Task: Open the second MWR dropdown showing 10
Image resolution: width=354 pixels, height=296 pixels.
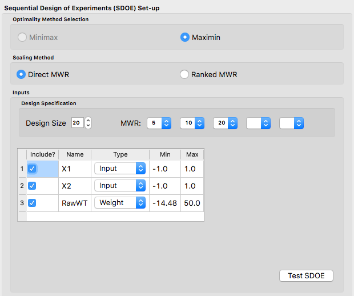Action: click(x=192, y=123)
